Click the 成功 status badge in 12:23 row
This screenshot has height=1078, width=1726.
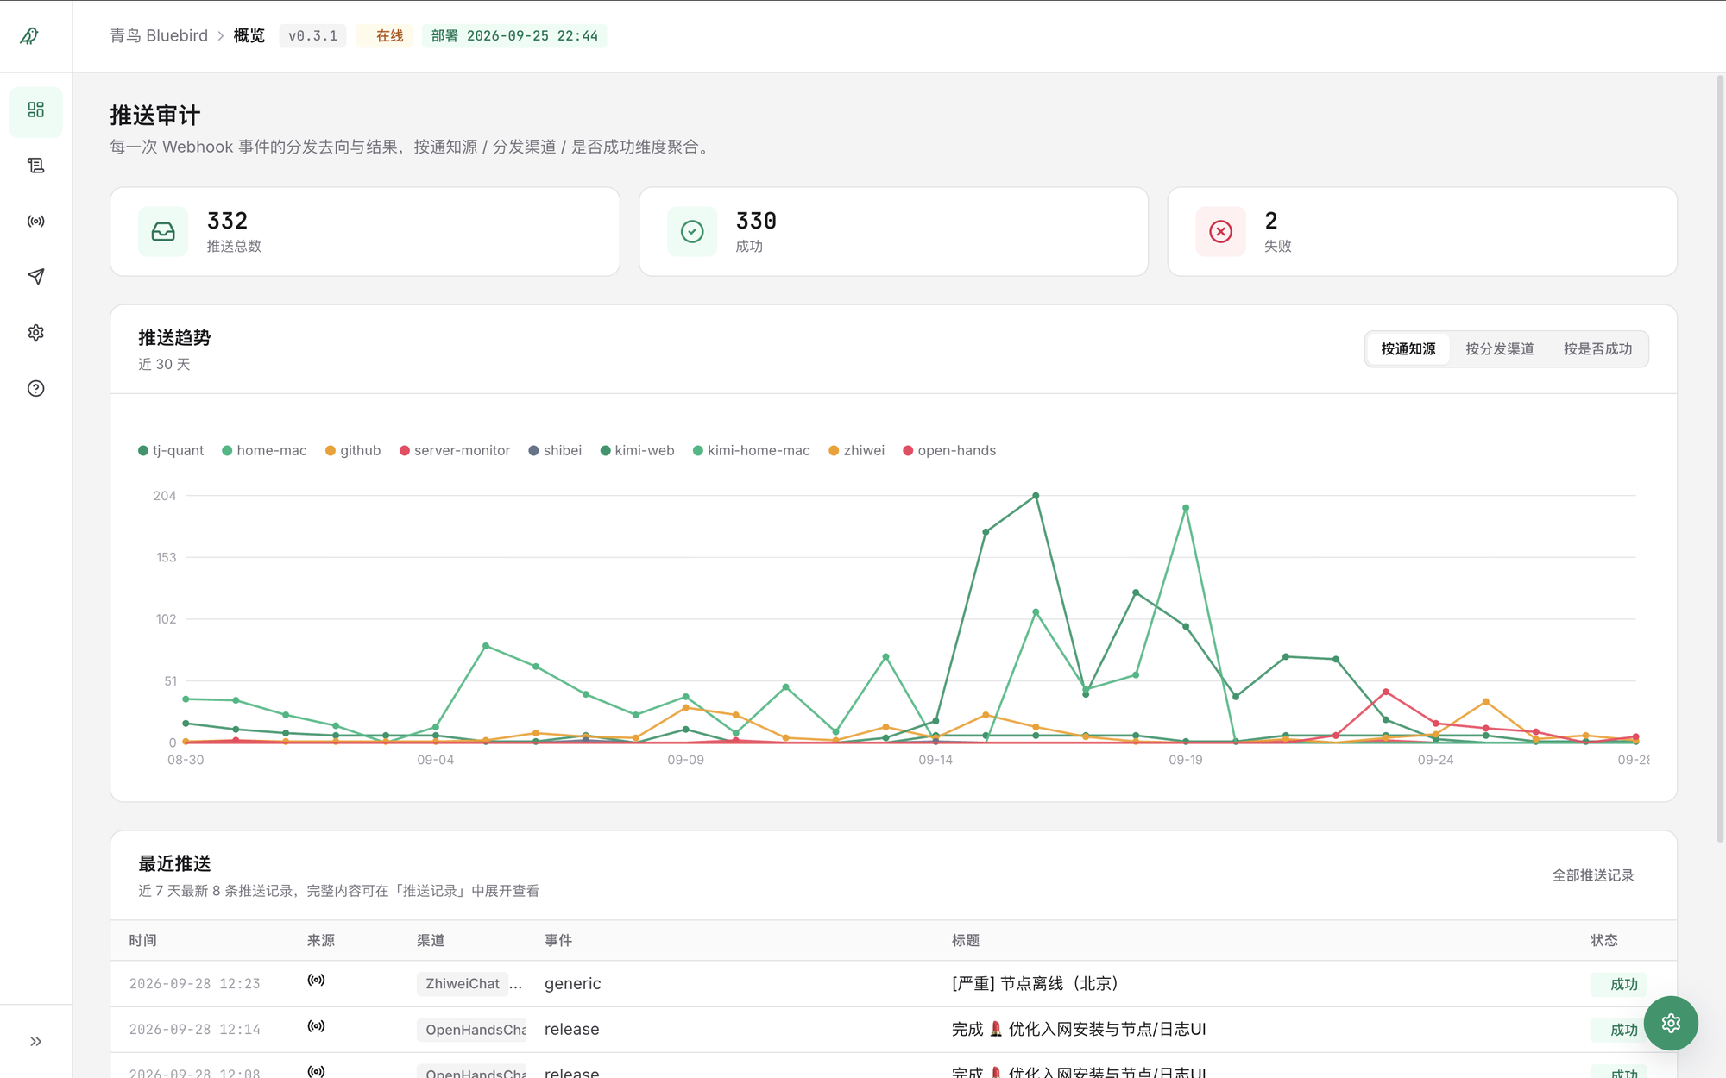pyautogui.click(x=1619, y=984)
